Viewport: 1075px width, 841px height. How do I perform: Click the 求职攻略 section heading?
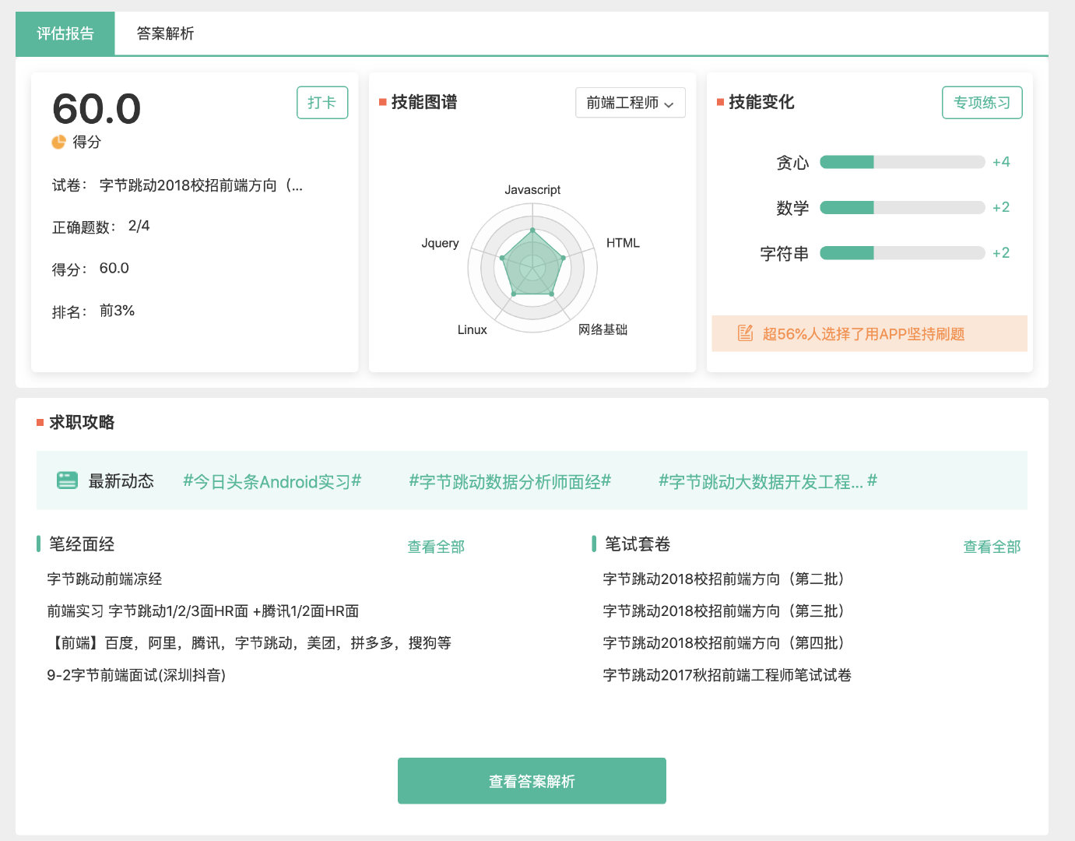tap(82, 422)
